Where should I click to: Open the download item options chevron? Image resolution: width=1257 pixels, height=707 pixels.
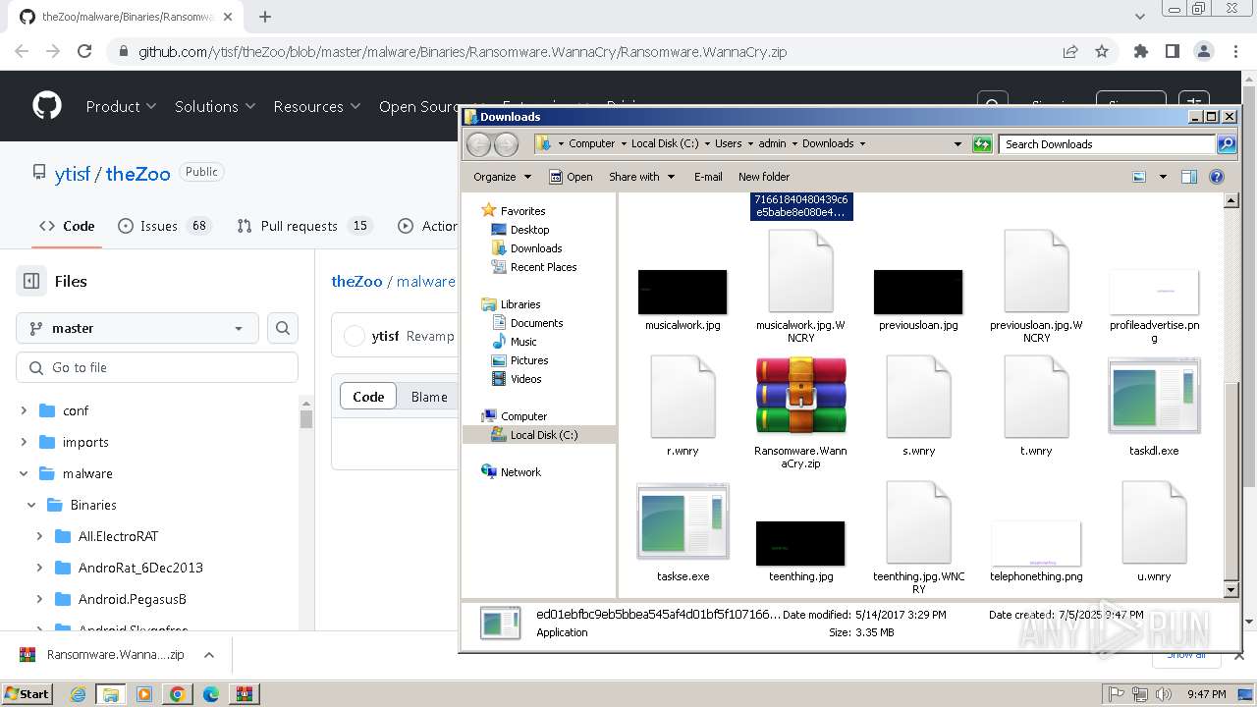coord(209,655)
